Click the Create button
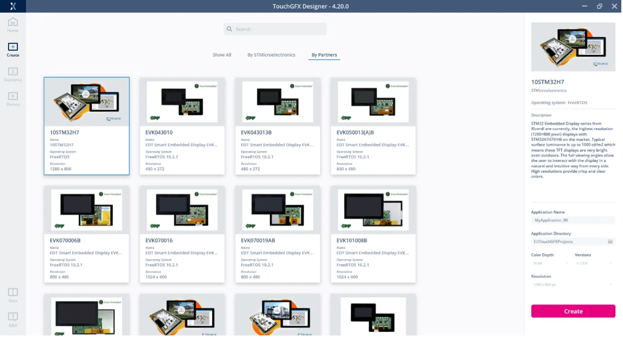623x337 pixels. pyautogui.click(x=573, y=311)
